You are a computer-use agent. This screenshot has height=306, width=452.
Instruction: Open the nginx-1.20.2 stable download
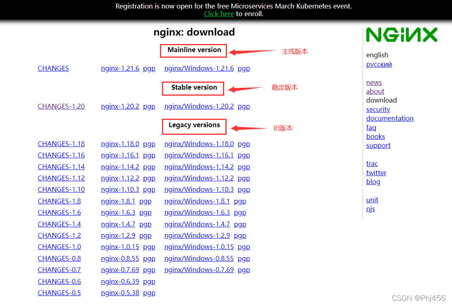tap(120, 106)
